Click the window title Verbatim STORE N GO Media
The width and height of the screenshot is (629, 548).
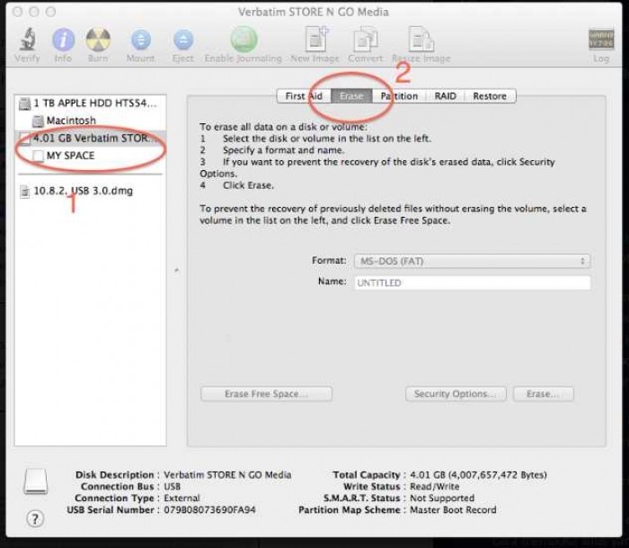coord(314,12)
